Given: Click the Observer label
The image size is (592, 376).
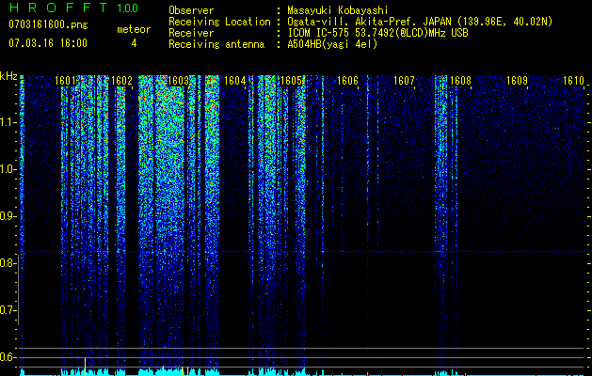Looking at the screenshot, I should 191,10.
